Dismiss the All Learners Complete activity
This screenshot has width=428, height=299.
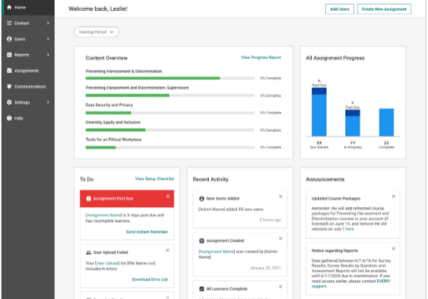click(x=280, y=286)
